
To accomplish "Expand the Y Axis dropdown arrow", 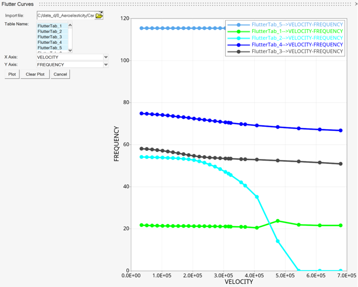I will point(106,65).
